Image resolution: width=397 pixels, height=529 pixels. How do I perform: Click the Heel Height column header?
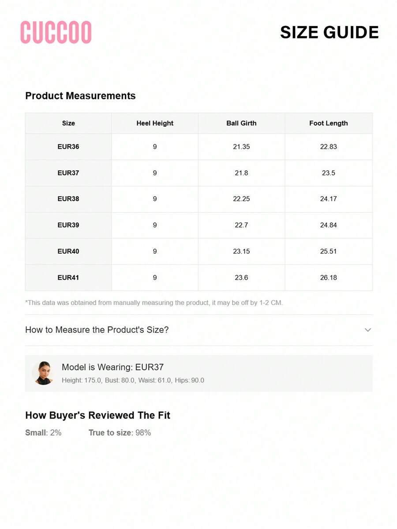[155, 123]
